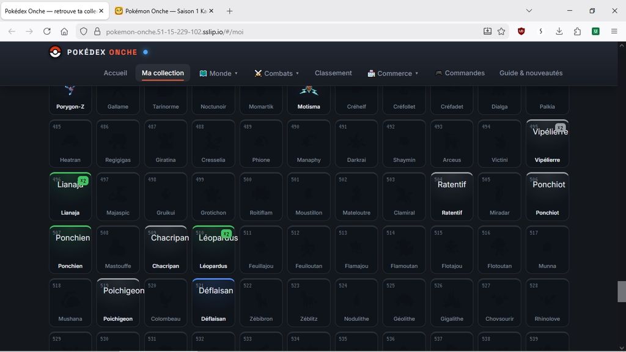This screenshot has width=626, height=352.
Task: Close the Pokédex Onche tab
Action: tap(101, 11)
